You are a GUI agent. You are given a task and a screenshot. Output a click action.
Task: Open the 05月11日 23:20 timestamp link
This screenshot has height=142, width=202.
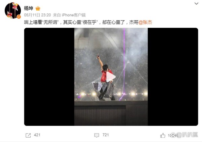pos(37,15)
